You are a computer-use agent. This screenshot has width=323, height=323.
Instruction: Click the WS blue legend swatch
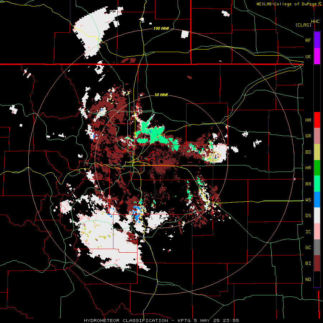tap(317, 200)
